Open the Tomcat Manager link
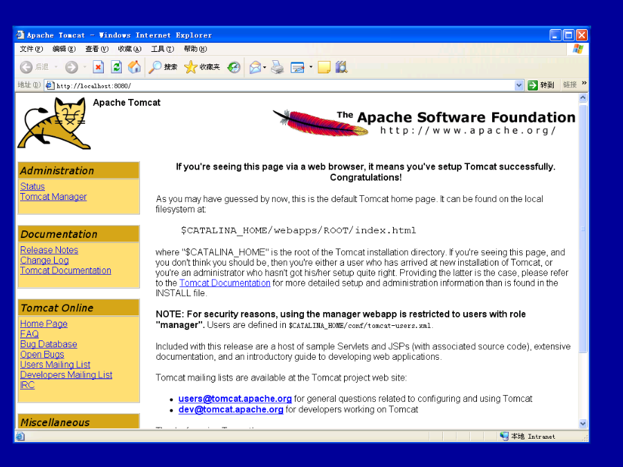The height and width of the screenshot is (467, 623). [53, 196]
